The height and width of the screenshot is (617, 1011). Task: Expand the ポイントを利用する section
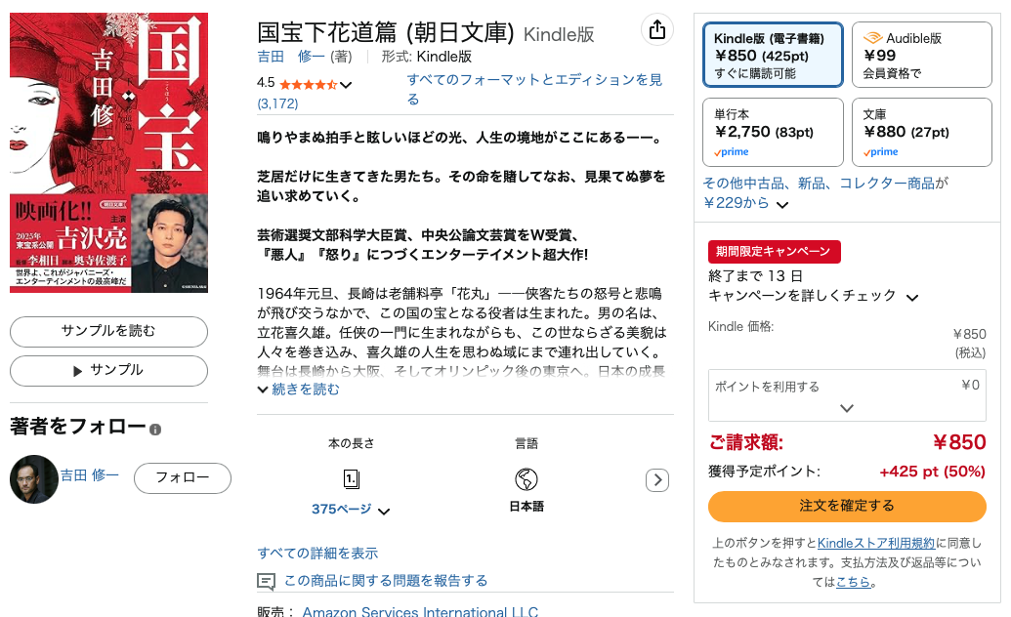point(847,395)
